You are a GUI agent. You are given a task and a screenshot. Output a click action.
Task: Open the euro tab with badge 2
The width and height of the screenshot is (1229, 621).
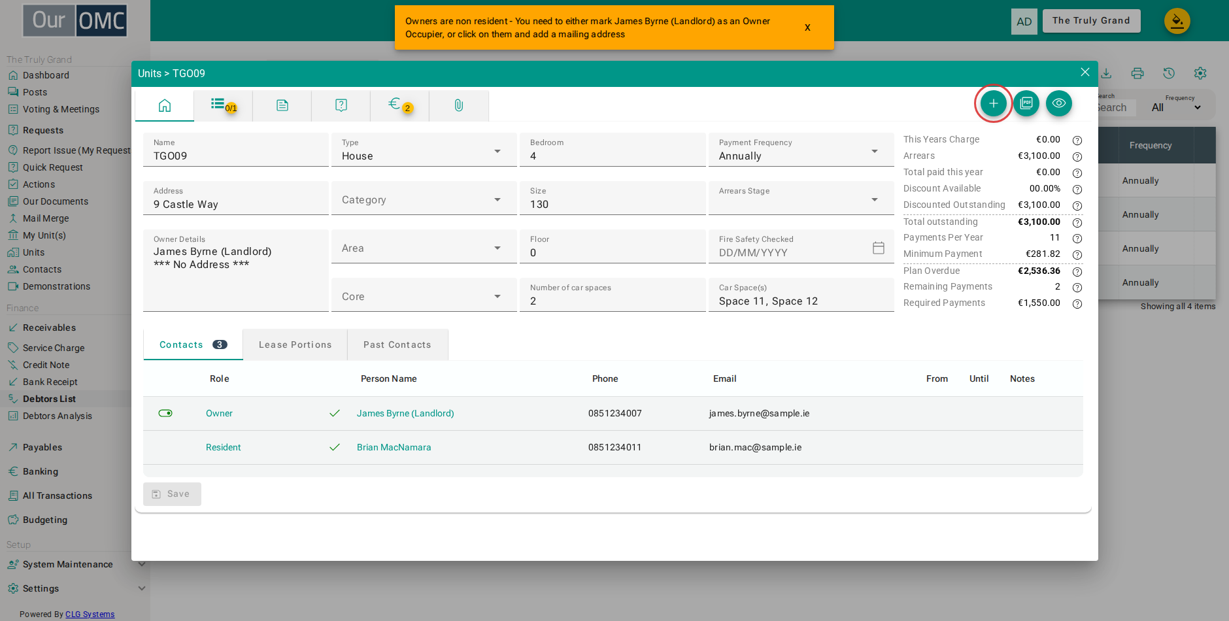click(399, 105)
